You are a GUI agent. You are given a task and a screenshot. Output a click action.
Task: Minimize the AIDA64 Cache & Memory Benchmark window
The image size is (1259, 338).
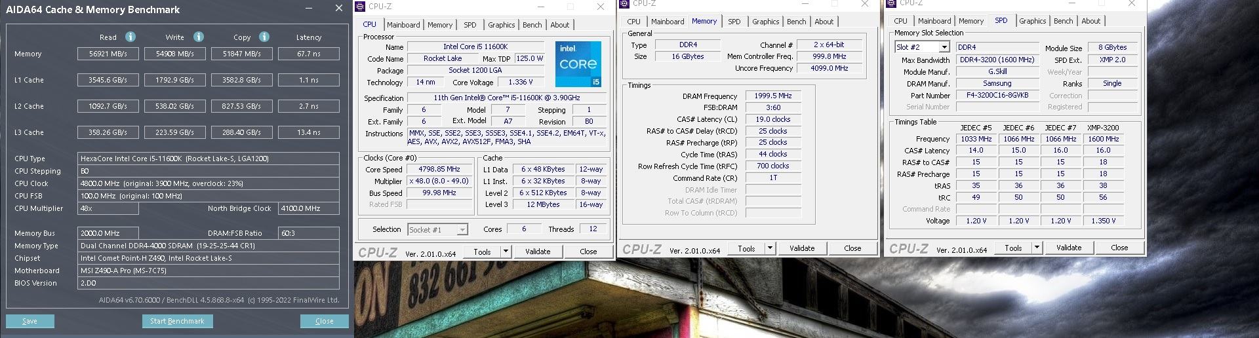tap(310, 9)
